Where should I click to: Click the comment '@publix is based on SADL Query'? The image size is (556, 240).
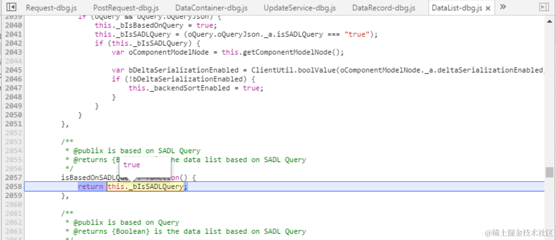137,151
